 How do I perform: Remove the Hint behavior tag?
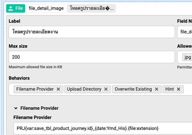tap(178, 89)
